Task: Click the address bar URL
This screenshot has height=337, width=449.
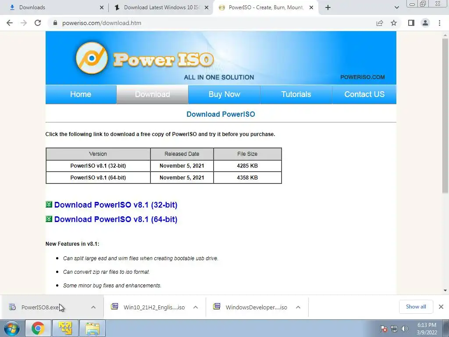Action: coord(102,23)
